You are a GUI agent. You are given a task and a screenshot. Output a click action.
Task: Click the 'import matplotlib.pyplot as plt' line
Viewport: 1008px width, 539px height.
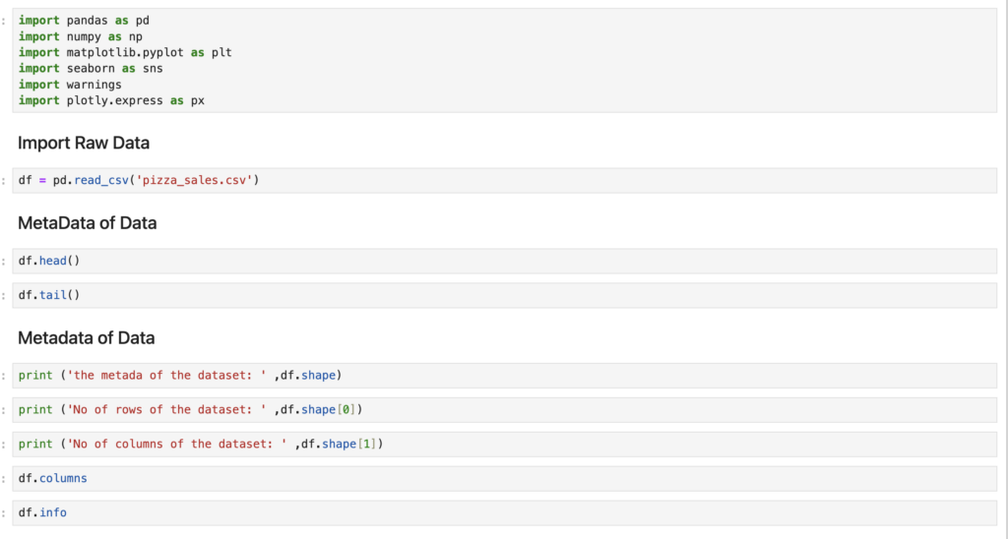tap(125, 52)
